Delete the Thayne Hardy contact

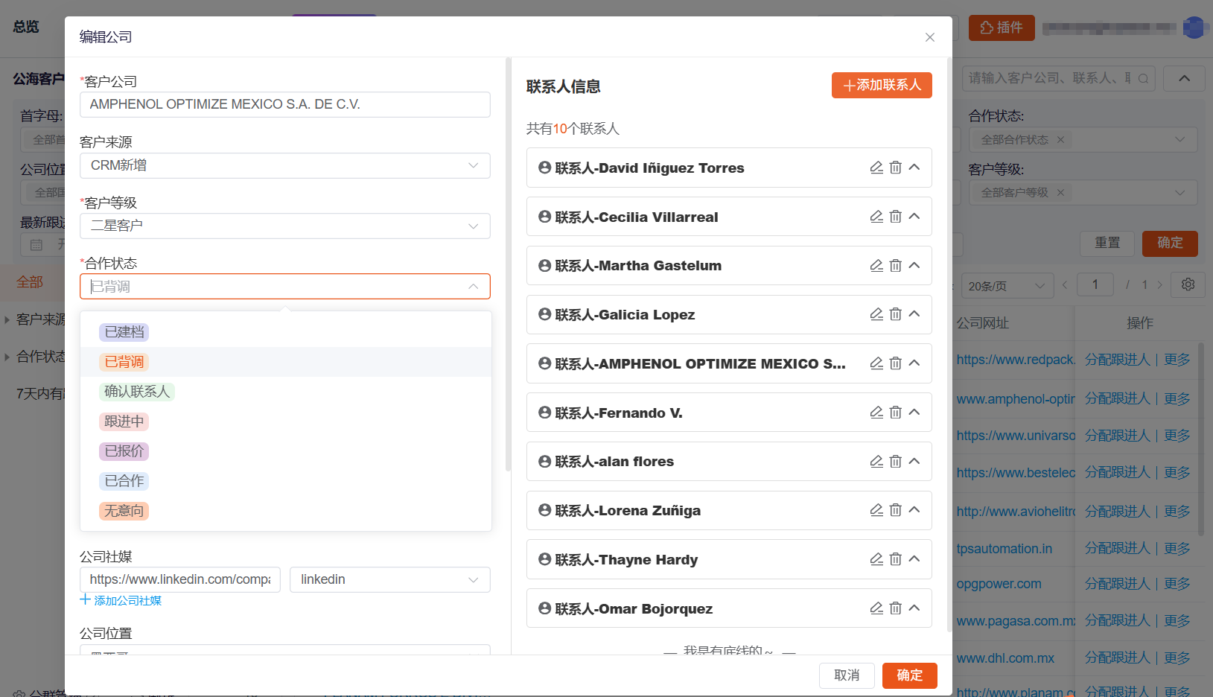(895, 558)
